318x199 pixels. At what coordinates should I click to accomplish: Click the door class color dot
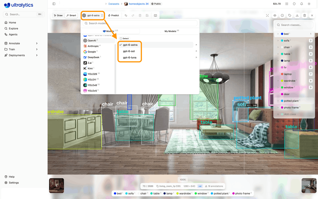pyautogui.click(x=282, y=94)
